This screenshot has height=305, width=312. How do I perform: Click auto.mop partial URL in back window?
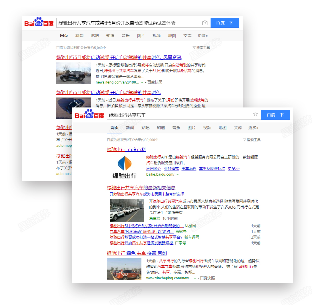[x=64, y=146]
